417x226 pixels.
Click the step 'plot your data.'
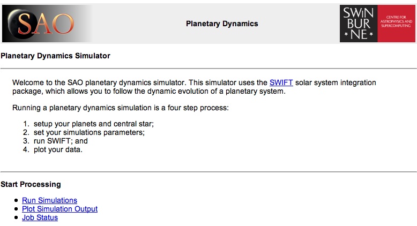point(58,149)
